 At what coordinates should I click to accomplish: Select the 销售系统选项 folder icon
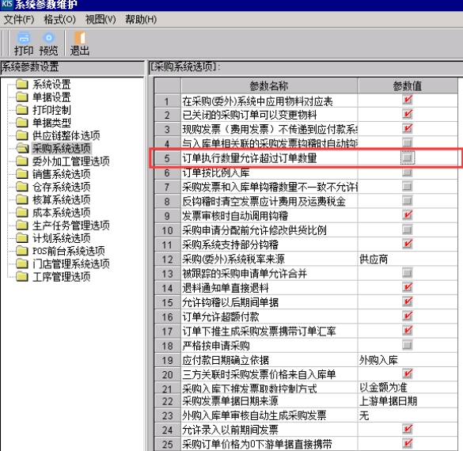point(22,174)
